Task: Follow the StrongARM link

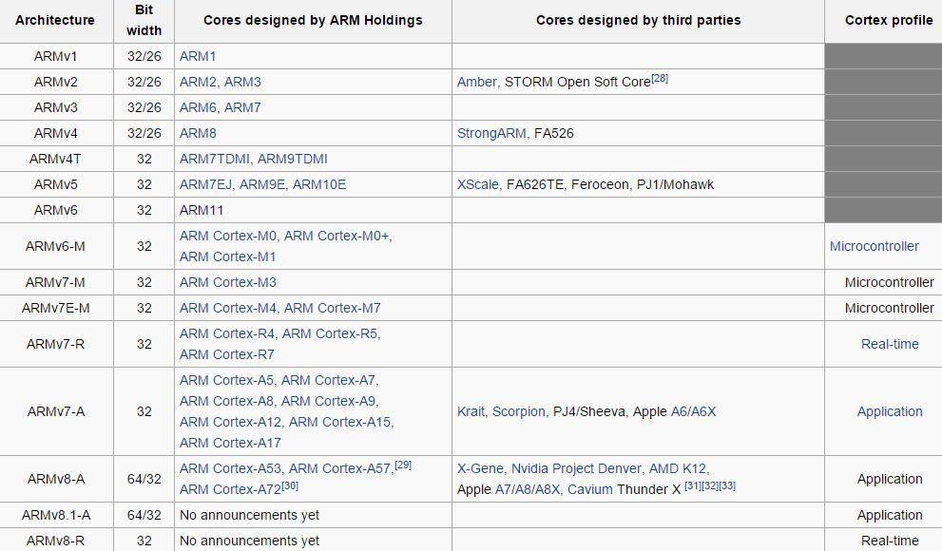Action: (x=491, y=133)
